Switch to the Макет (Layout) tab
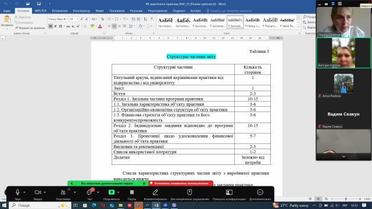The height and width of the screenshot is (209, 372). [x=99, y=10]
